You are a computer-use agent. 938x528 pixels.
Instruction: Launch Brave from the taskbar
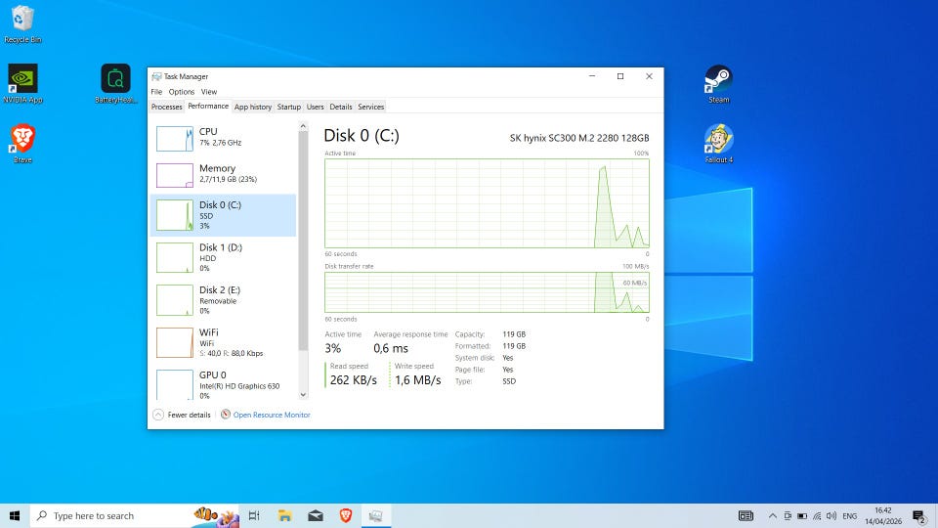[x=346, y=515]
